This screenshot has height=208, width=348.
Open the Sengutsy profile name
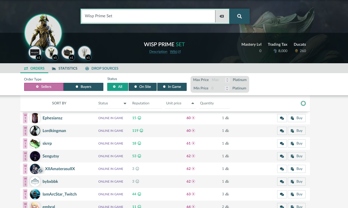click(51, 156)
